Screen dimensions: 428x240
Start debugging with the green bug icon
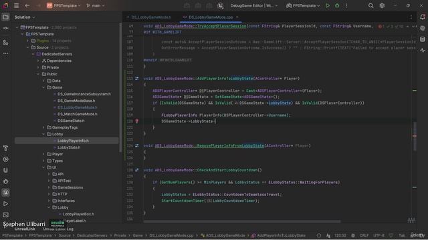coord(337,5)
